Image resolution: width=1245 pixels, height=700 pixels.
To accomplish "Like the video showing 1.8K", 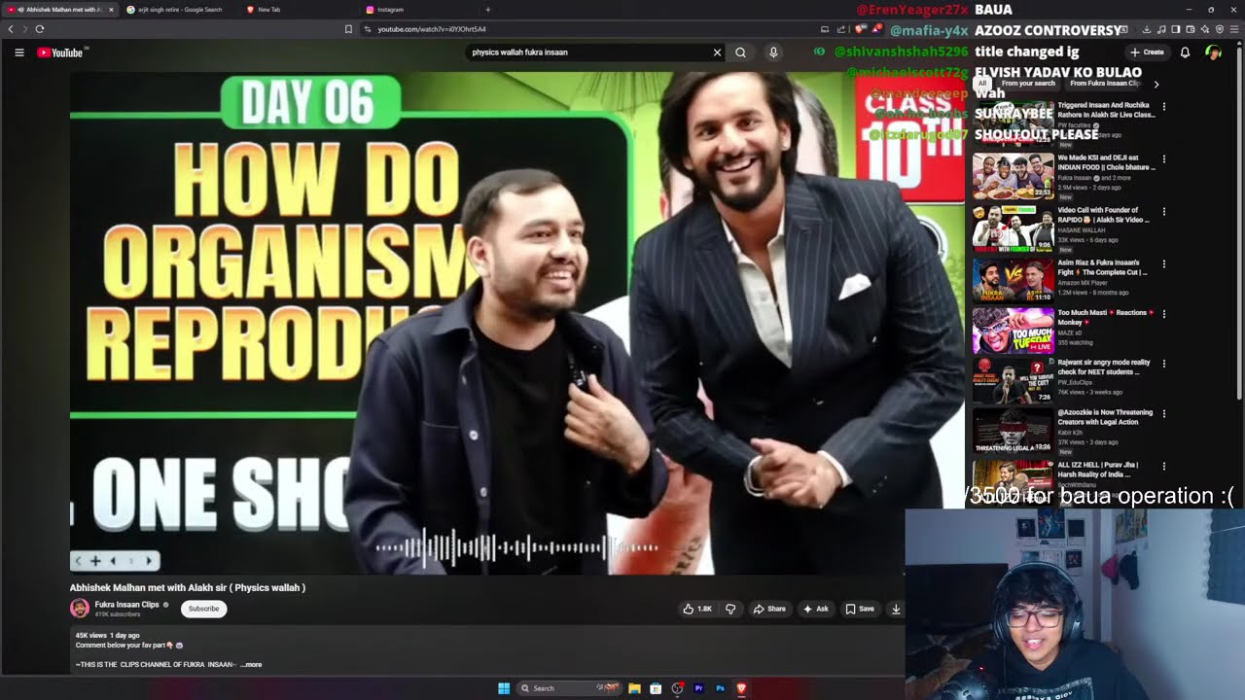I will [697, 609].
